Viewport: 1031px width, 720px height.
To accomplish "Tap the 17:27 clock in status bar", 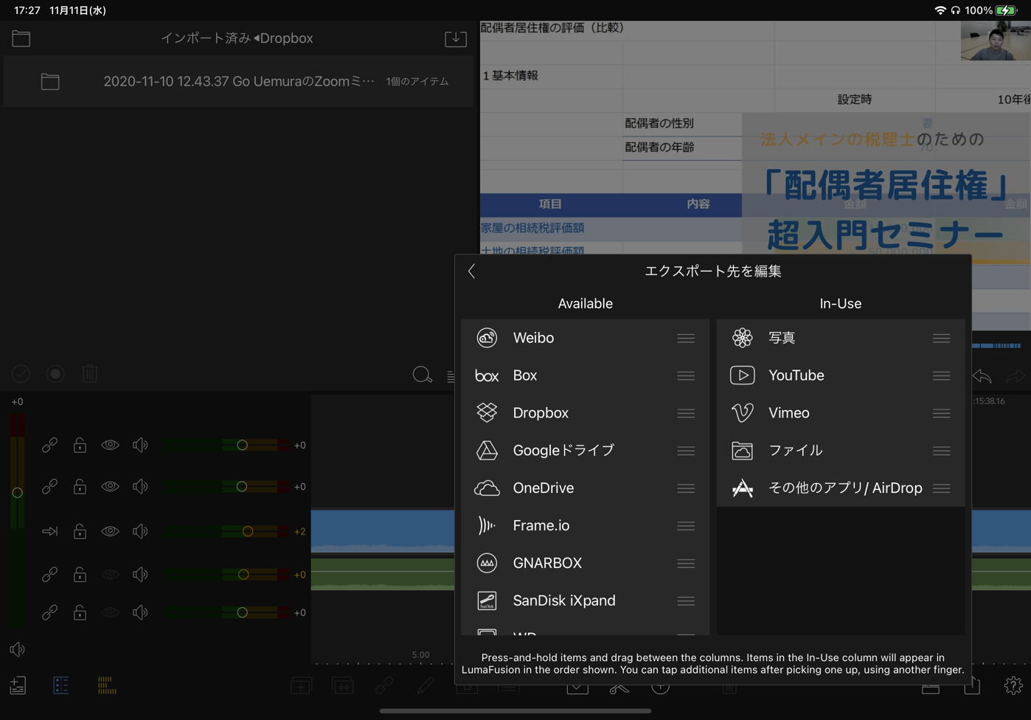I will [27, 10].
